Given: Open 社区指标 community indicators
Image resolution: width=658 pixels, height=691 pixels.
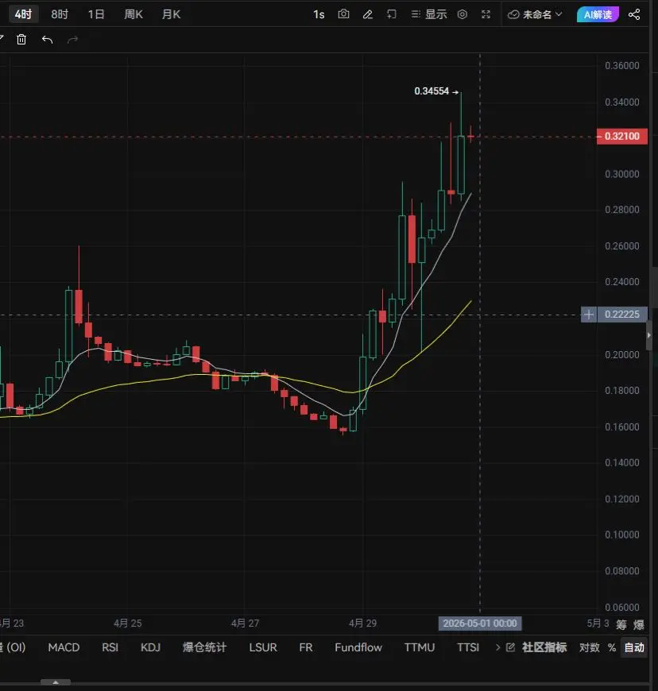Looking at the screenshot, I should [x=544, y=647].
